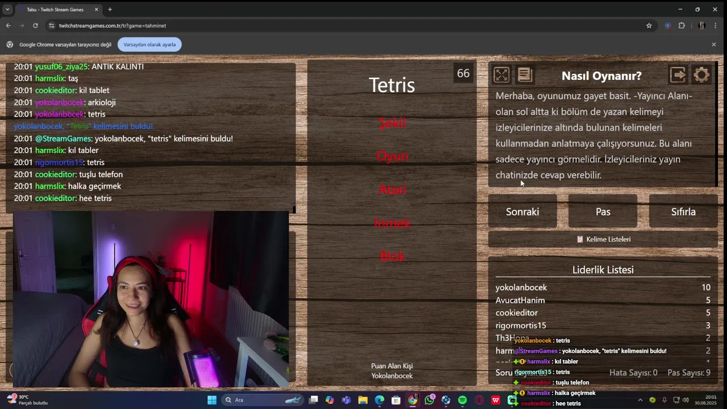This screenshot has height=409, width=727.
Task: Click @StreamGames chat message about tetris
Action: [x=123, y=139]
